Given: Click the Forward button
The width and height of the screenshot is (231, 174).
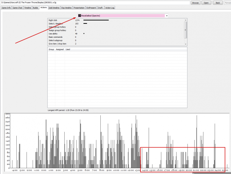Looking at the screenshot, I should [228, 3].
